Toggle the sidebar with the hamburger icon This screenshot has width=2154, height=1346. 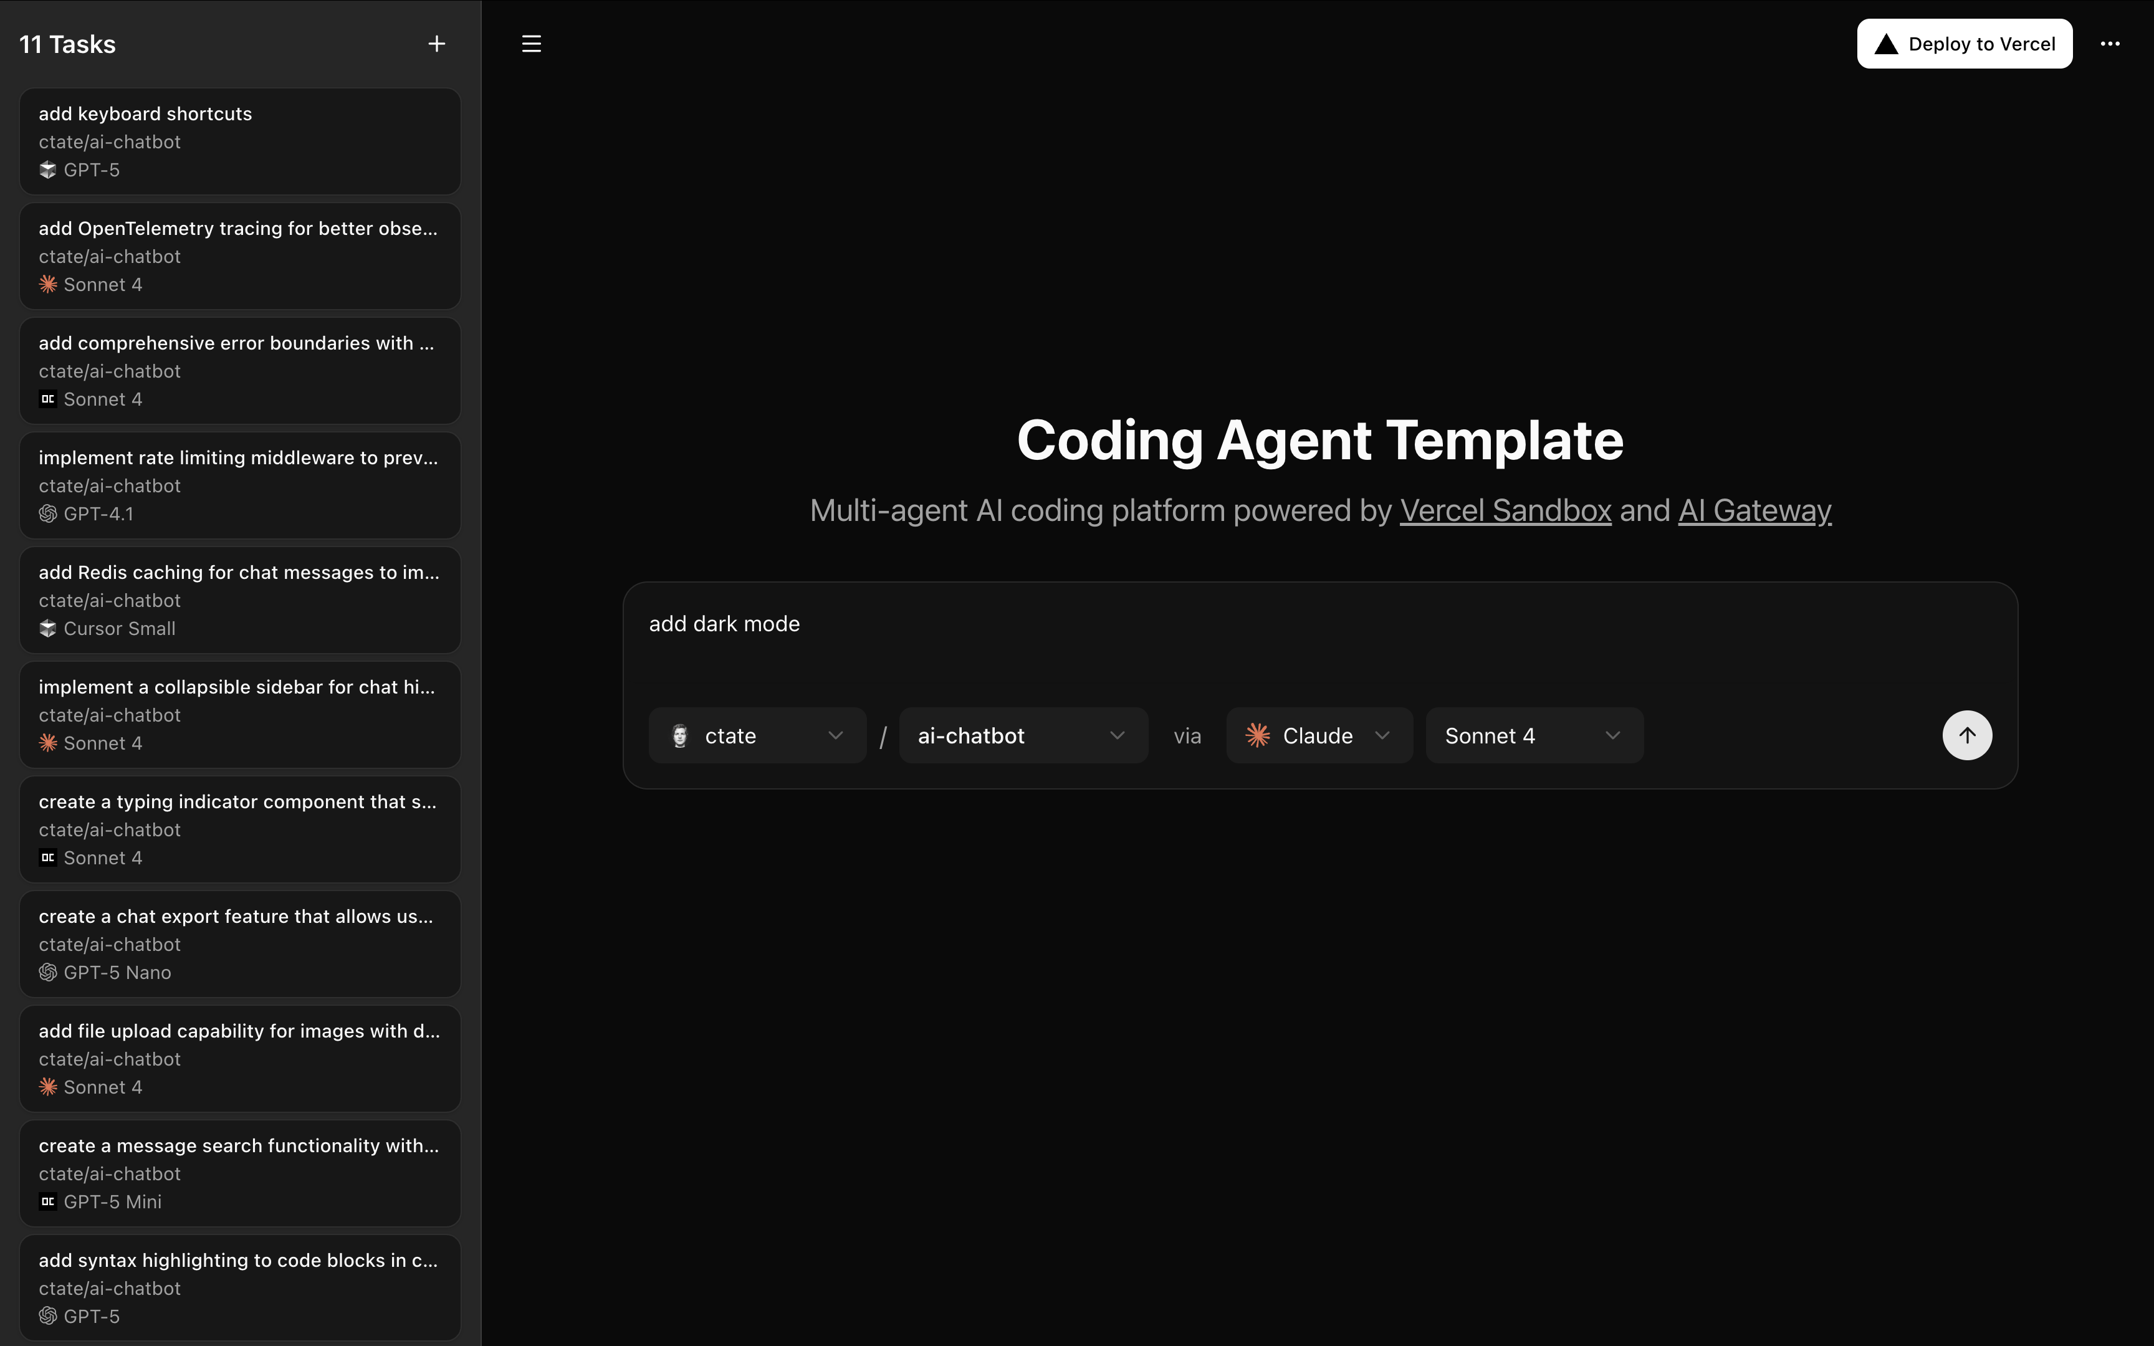532,44
